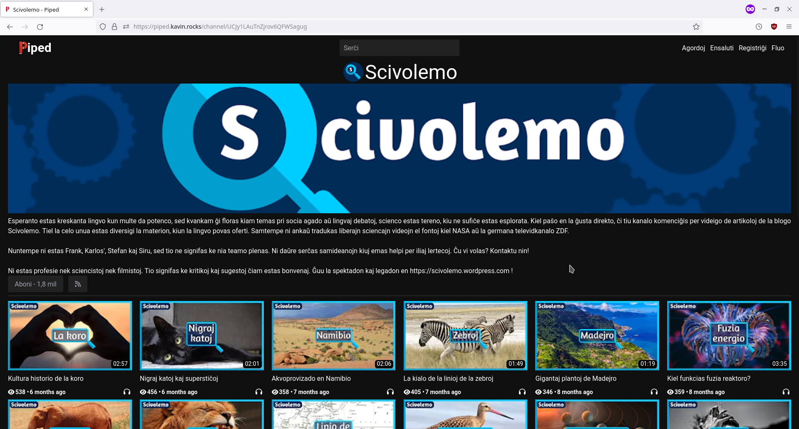Listen-only headphone icon for Nigraj katoj kaj superstiĉoj

259,392
